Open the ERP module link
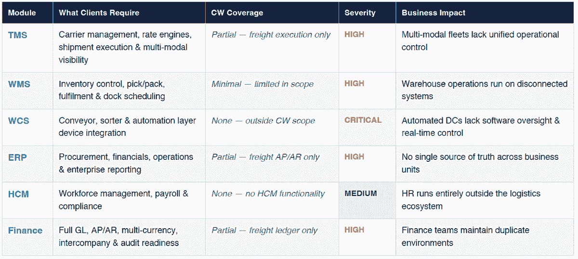Viewport: 578px width, 259px height. [18, 157]
